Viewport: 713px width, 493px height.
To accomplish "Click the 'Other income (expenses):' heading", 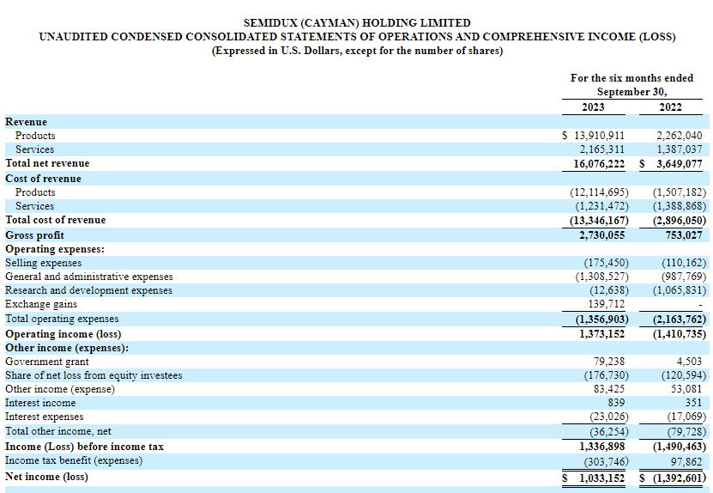I will pyautogui.click(x=67, y=348).
